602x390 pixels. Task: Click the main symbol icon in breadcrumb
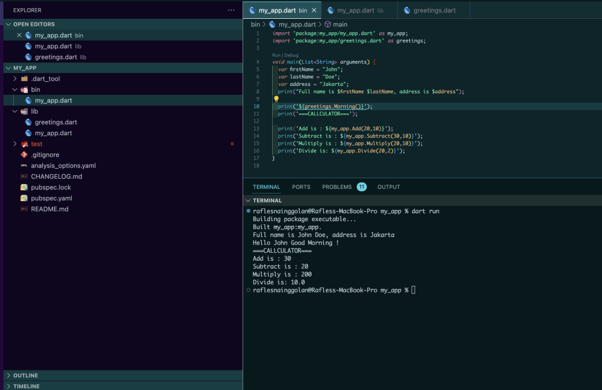point(327,24)
